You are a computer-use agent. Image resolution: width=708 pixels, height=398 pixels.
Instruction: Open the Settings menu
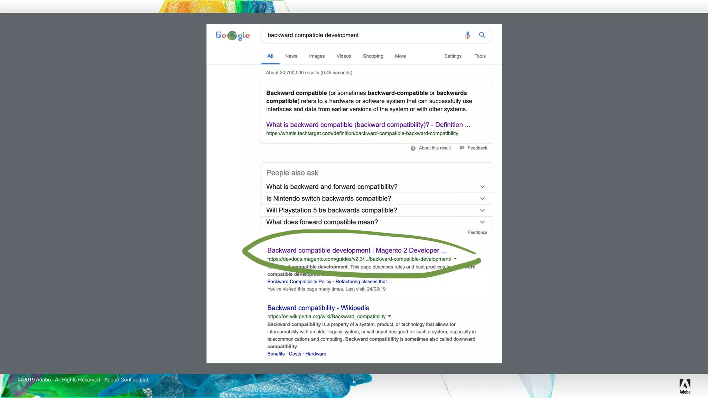point(453,56)
